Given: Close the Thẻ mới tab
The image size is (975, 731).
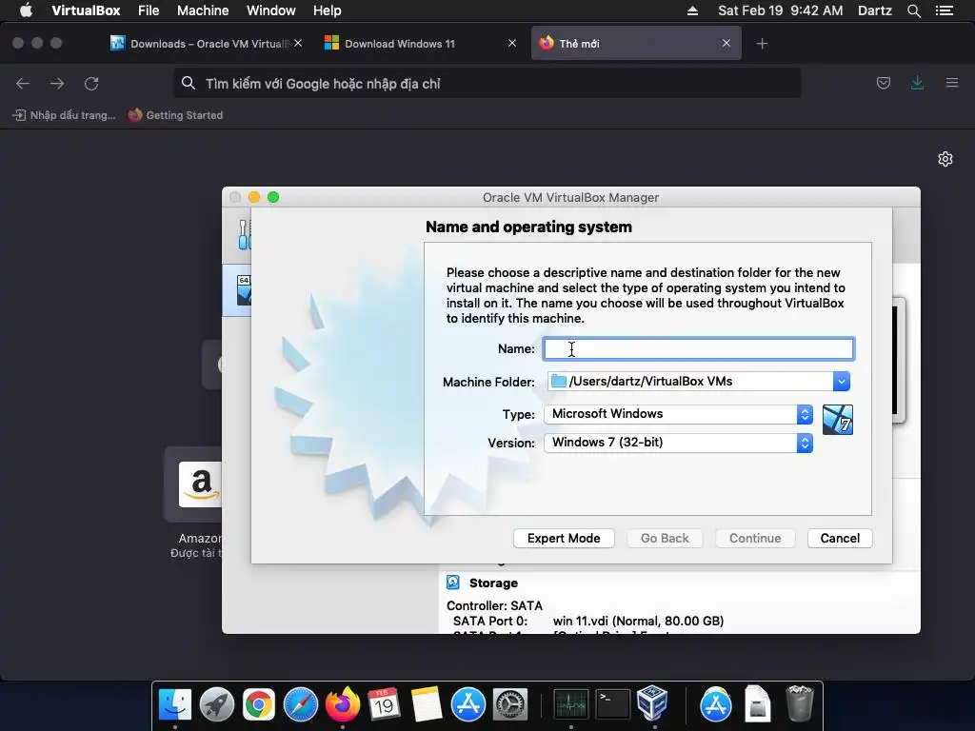Looking at the screenshot, I should click(726, 43).
